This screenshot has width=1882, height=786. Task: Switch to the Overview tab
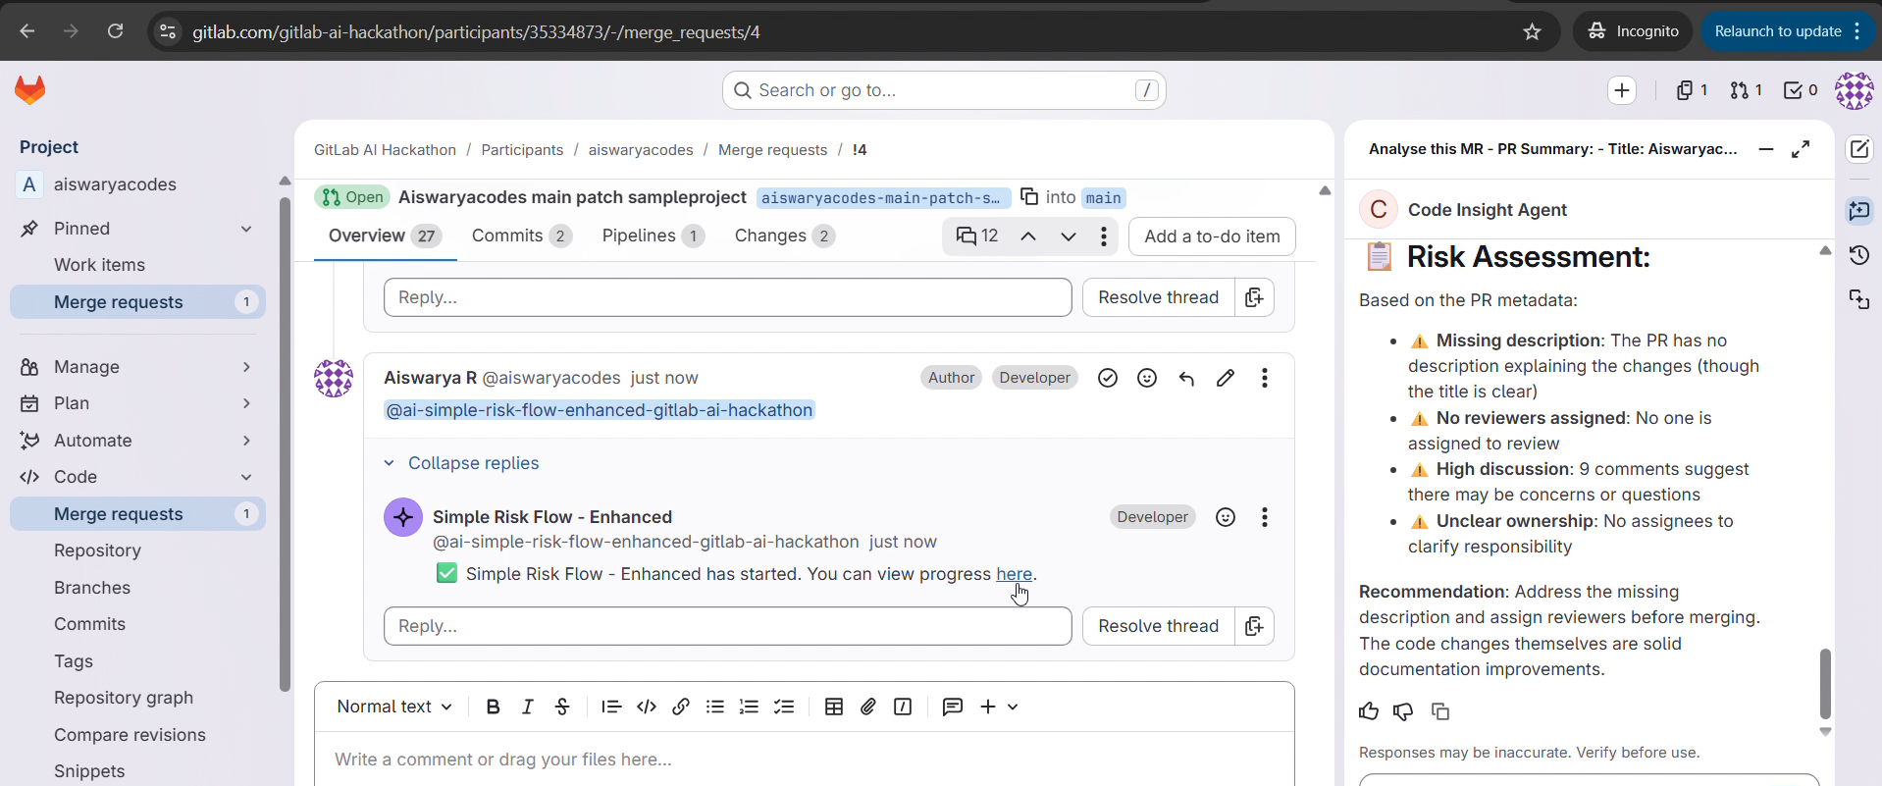pos(385,236)
